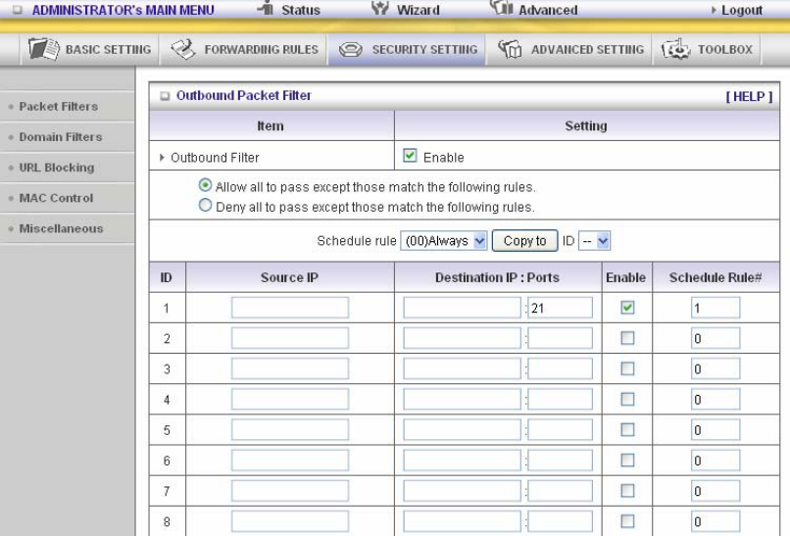This screenshot has height=536, width=790.
Task: Open the Advanced Setting tab
Action: pos(568,49)
